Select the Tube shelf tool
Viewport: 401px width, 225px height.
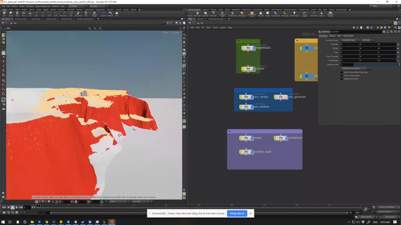[17, 14]
